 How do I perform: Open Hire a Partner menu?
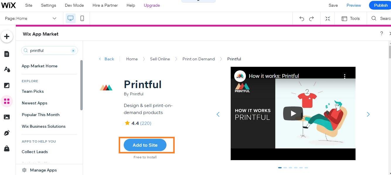[105, 5]
